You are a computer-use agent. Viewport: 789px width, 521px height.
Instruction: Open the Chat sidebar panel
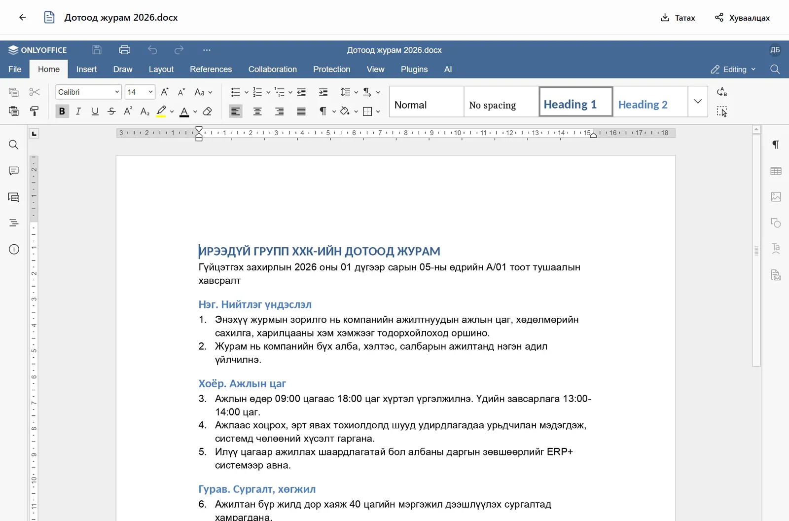14,197
